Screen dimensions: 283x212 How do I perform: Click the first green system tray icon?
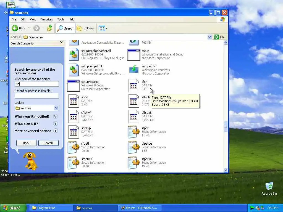(x=252, y=208)
